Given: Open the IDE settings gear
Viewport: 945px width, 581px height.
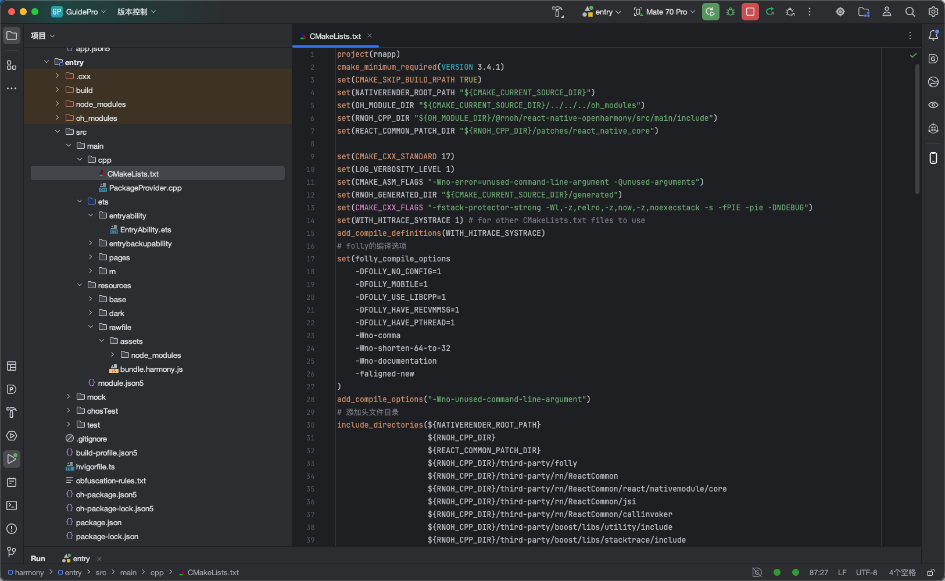Looking at the screenshot, I should coord(933,12).
